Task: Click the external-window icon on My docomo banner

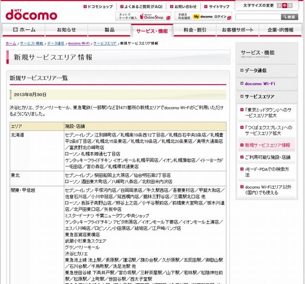Action: tap(229, 18)
